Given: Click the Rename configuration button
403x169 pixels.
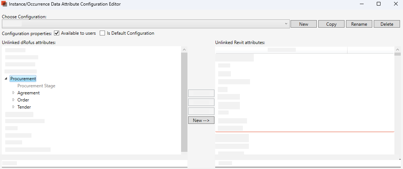Looking at the screenshot, I should 359,24.
